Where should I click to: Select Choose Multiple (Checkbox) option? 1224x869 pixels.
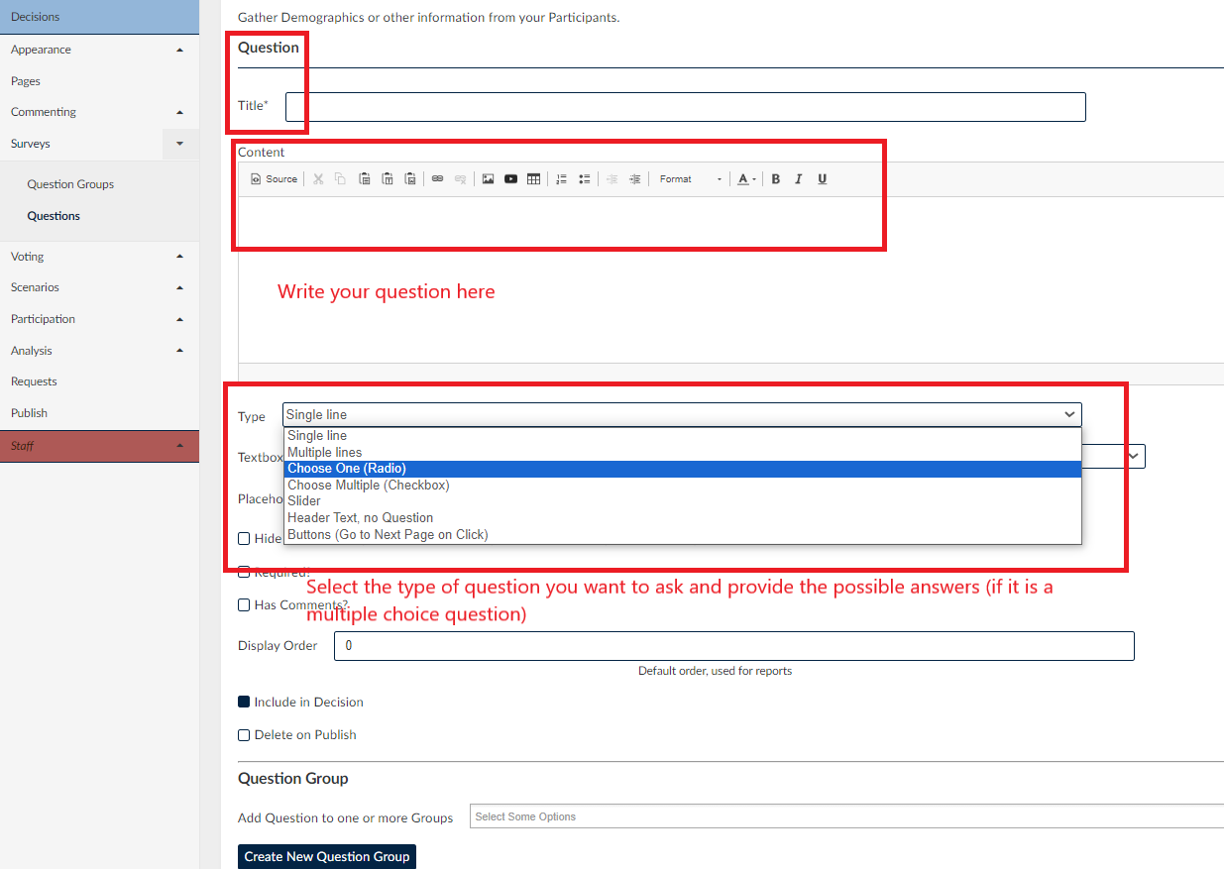point(682,486)
